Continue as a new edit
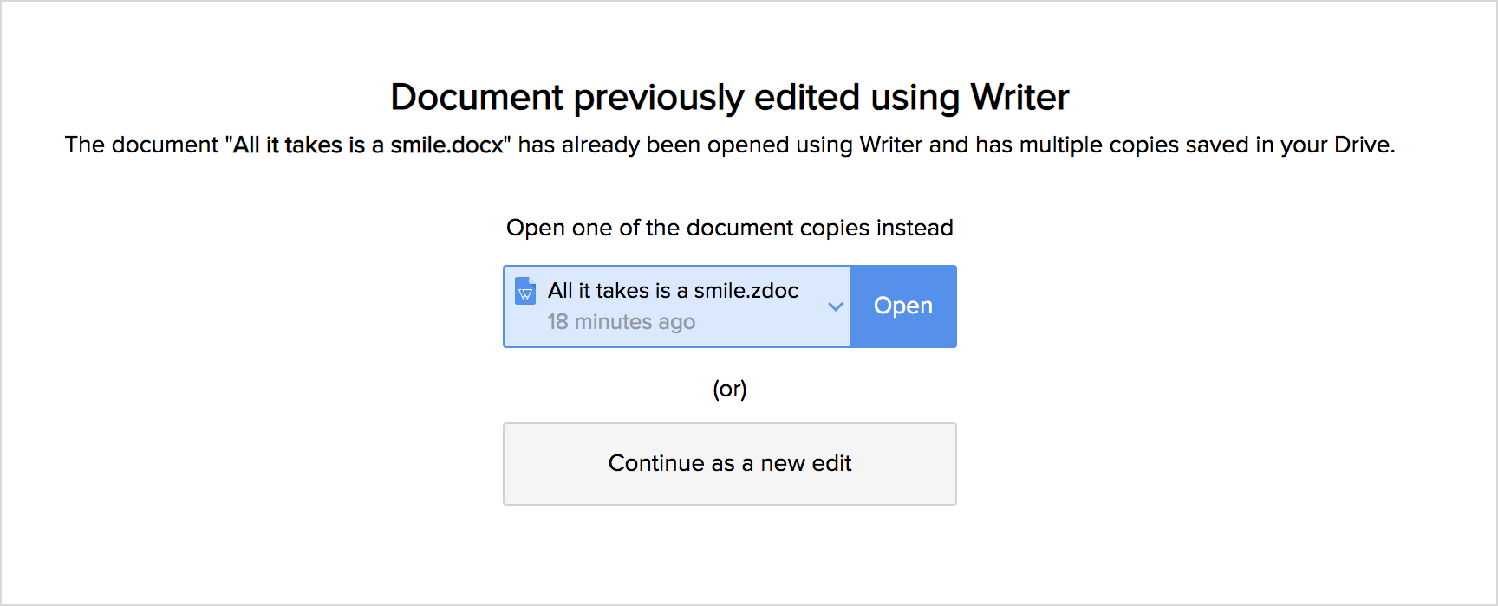 coord(730,464)
